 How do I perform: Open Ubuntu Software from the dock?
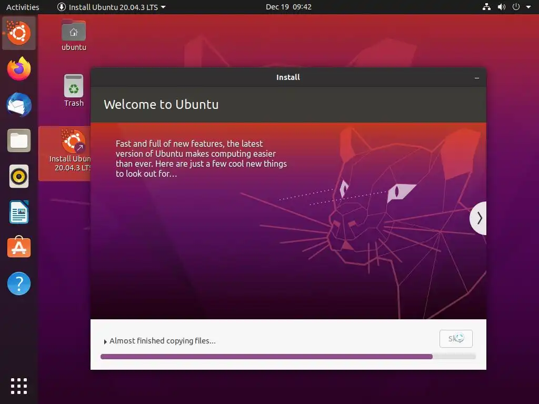click(19, 247)
